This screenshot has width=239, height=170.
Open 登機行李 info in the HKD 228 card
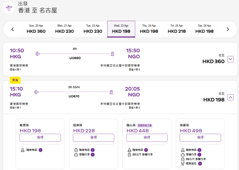[93, 154]
